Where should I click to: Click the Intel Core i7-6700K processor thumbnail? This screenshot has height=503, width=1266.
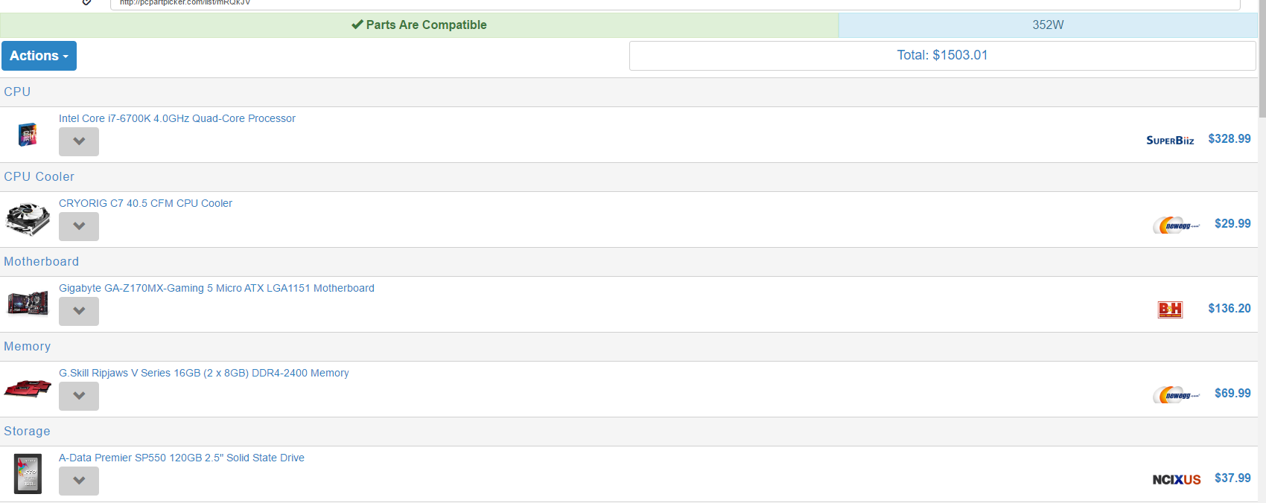click(x=28, y=135)
